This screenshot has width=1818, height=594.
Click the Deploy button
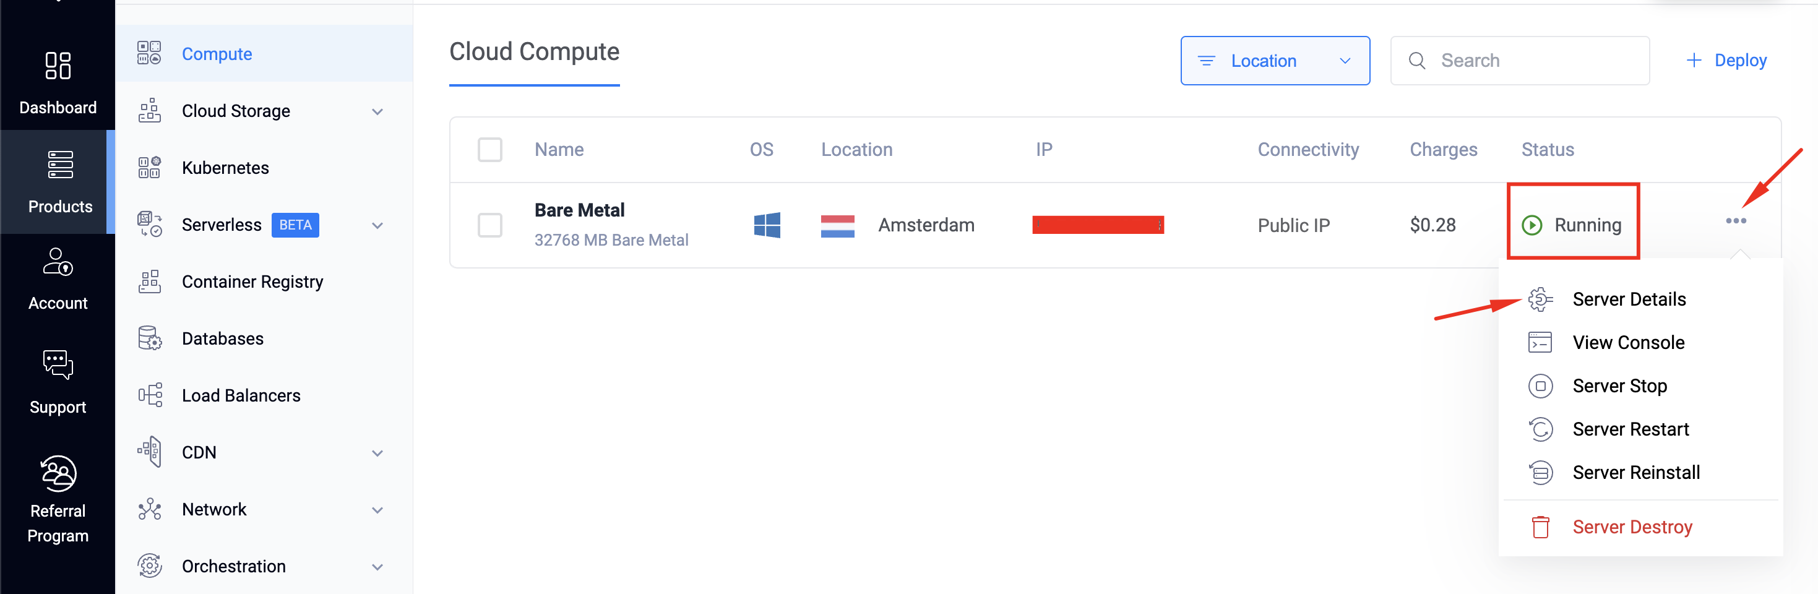coord(1726,61)
